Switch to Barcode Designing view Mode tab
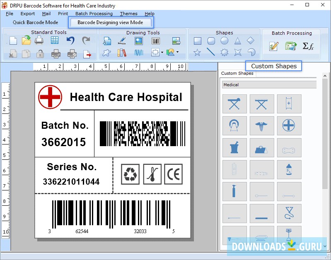The width and height of the screenshot is (331, 260). click(110, 22)
